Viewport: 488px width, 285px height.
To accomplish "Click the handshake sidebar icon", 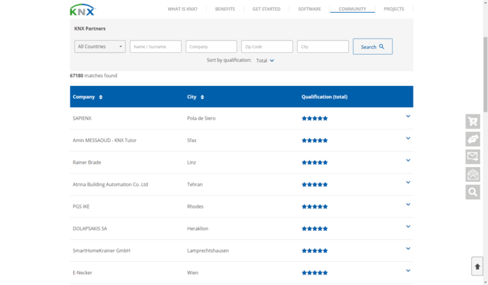I will coord(473,139).
